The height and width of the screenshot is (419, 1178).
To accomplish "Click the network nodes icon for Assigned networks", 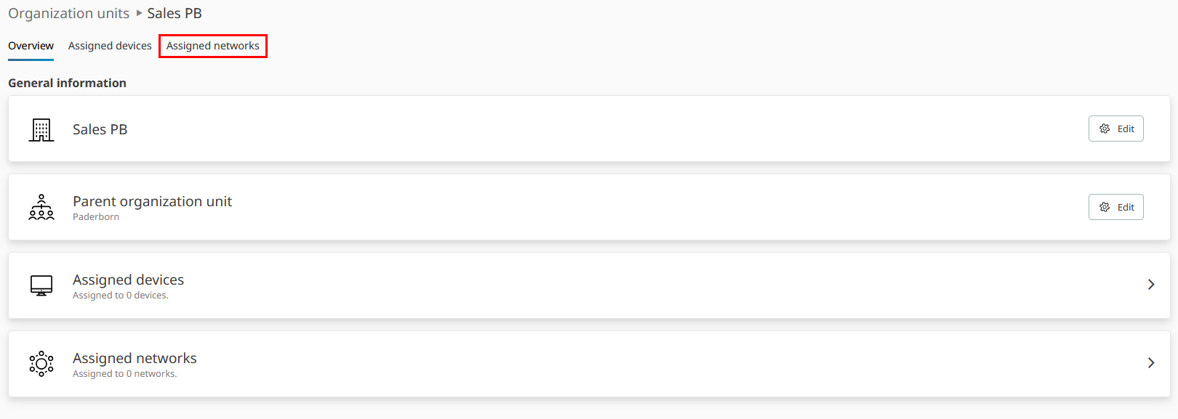I will [x=41, y=364].
